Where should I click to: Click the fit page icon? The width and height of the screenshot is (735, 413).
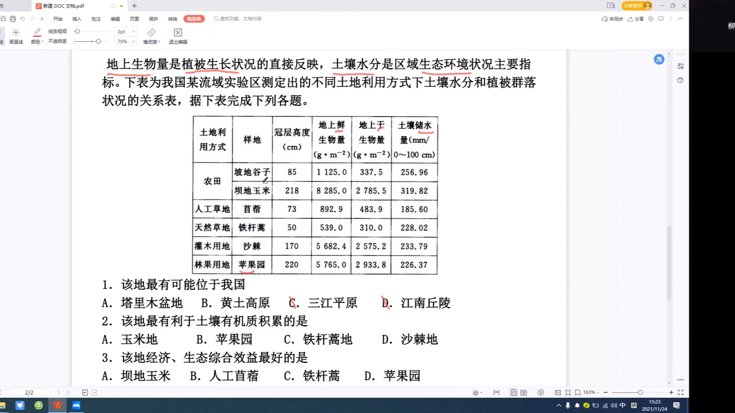568,392
